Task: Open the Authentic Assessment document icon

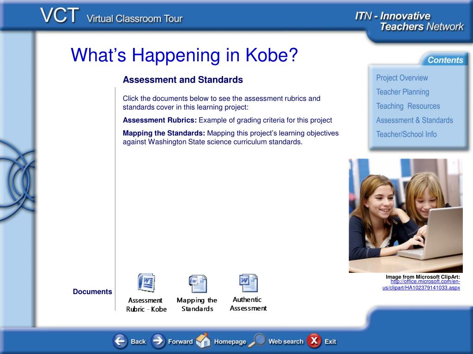Action: (x=249, y=283)
